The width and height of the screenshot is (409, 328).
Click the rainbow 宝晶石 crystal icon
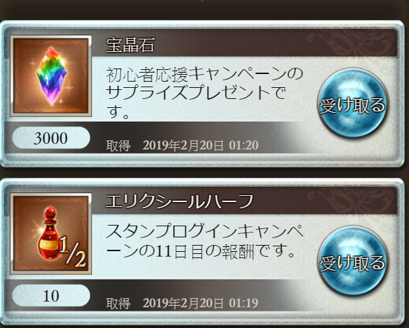[x=51, y=75]
